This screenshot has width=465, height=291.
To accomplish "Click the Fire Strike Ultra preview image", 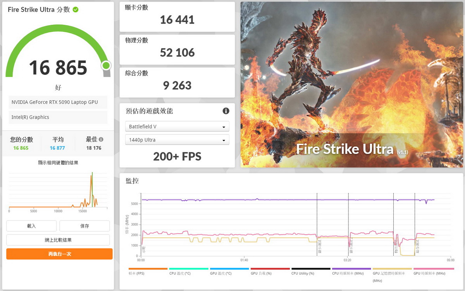I will pos(351,84).
